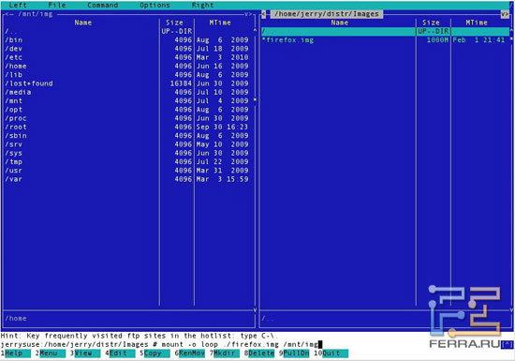Click right panel history forward arrow
Viewport: 515px width, 361px height.
[x=505, y=14]
